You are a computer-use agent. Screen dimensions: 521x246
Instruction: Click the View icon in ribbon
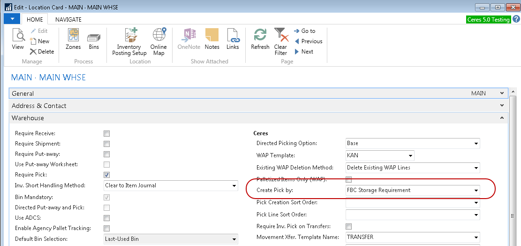coord(18,39)
